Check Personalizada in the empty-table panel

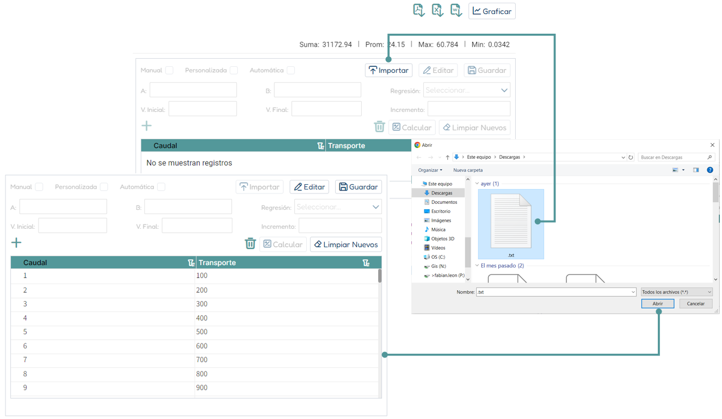pyautogui.click(x=233, y=70)
